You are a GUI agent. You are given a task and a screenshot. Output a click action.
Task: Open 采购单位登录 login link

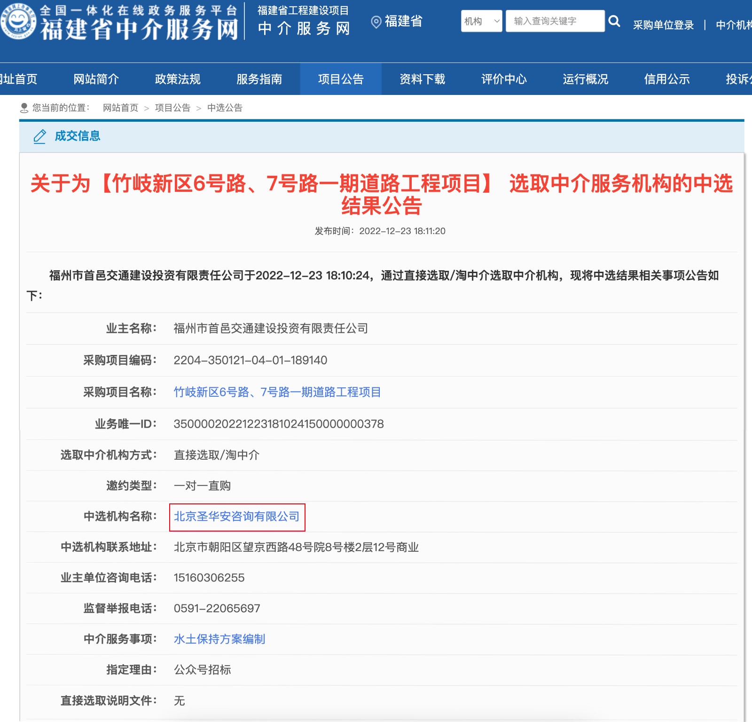coord(663,25)
